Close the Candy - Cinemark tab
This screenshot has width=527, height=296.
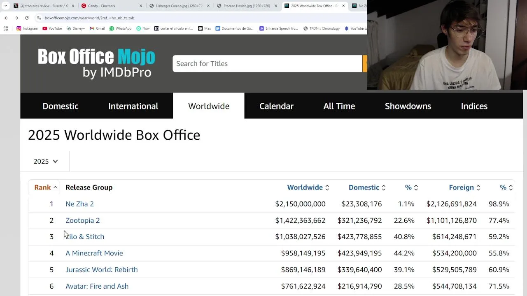(x=141, y=6)
